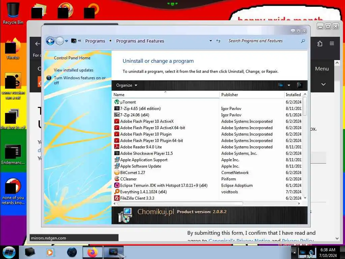
Task: Sort by the Installed column header
Action: click(x=294, y=95)
